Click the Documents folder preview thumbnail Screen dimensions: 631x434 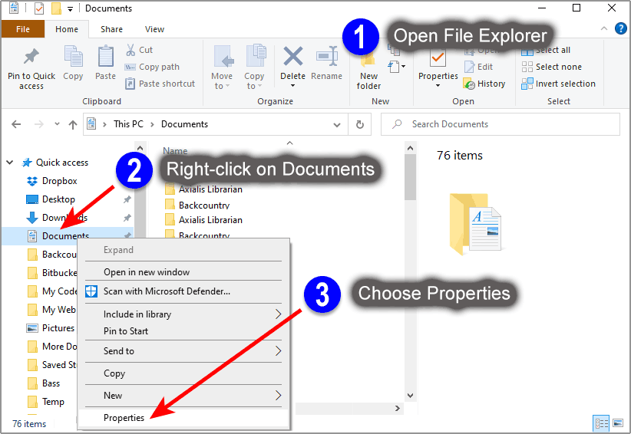click(476, 225)
